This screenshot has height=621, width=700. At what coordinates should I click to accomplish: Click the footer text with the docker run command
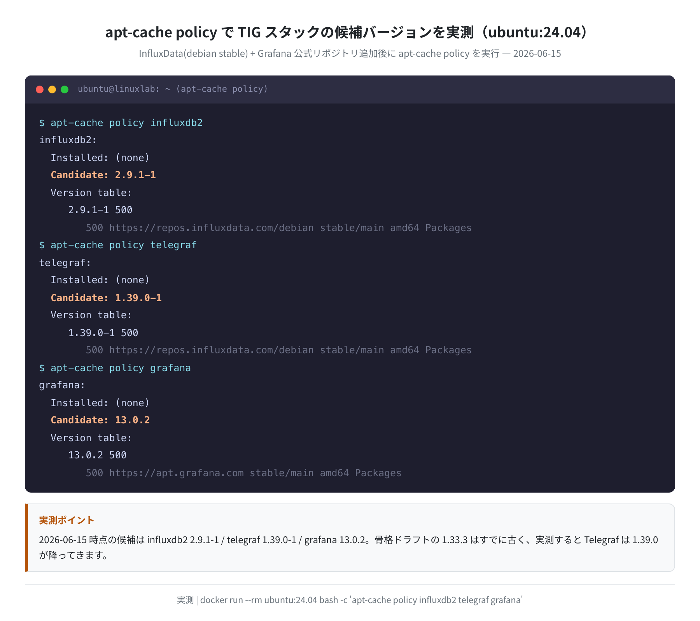(x=350, y=600)
